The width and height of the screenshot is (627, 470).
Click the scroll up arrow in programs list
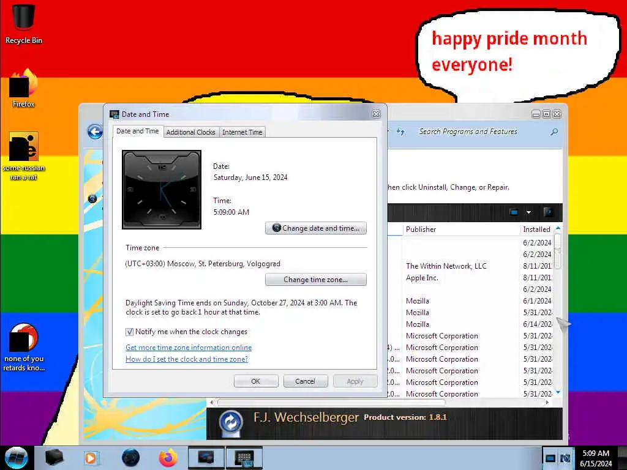click(558, 228)
